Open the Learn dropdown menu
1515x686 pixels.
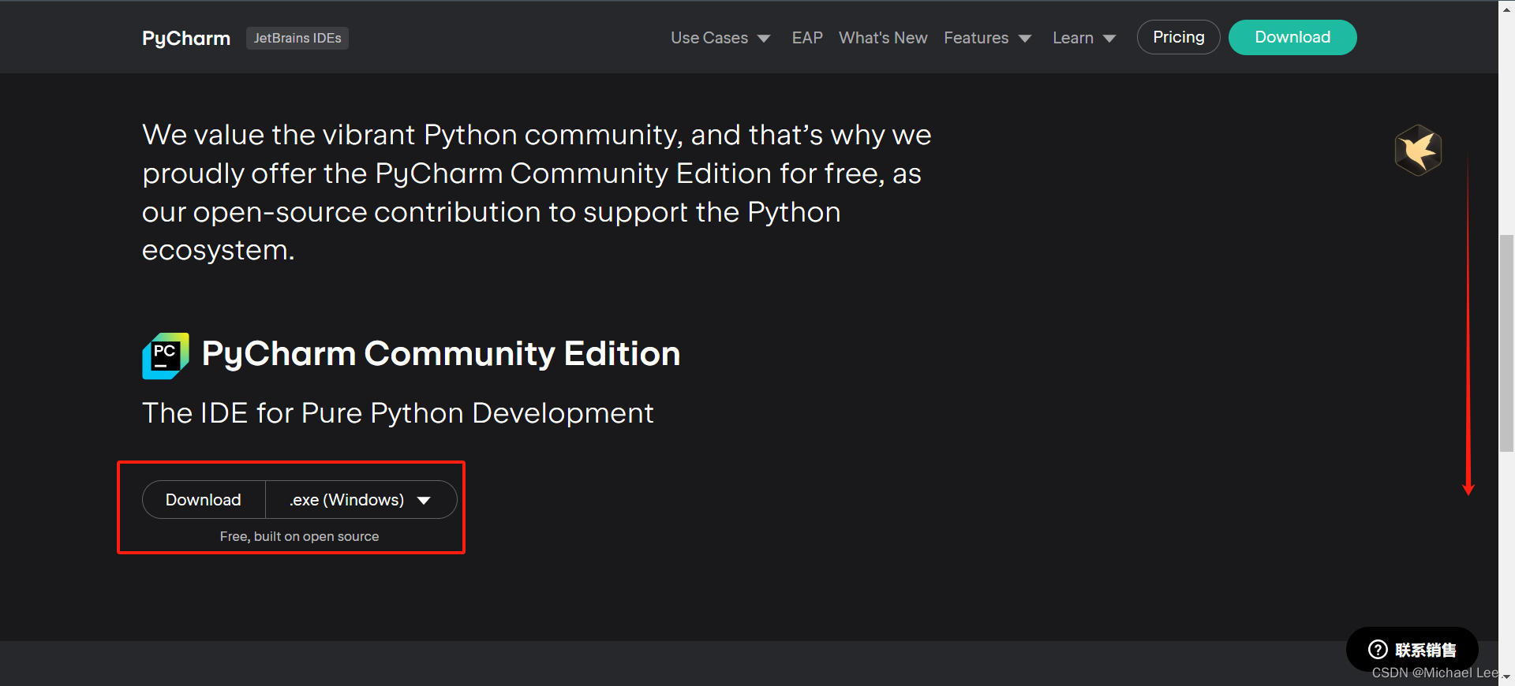pyautogui.click(x=1083, y=38)
